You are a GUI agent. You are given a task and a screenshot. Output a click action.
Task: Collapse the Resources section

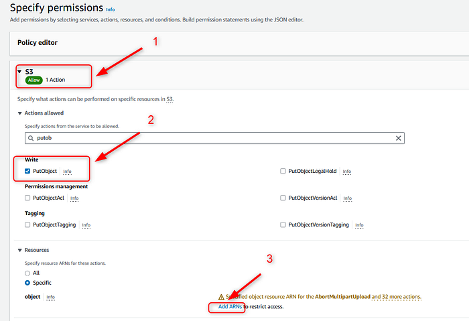point(19,250)
